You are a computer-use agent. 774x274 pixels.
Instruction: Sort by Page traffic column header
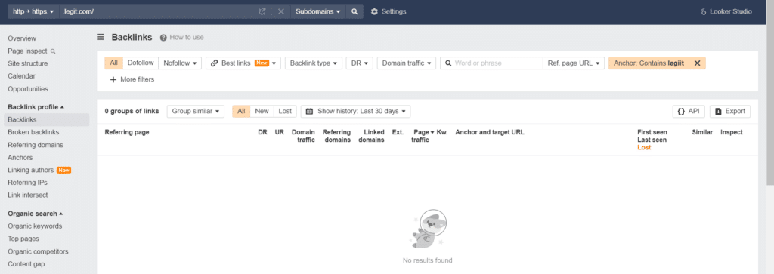point(422,136)
